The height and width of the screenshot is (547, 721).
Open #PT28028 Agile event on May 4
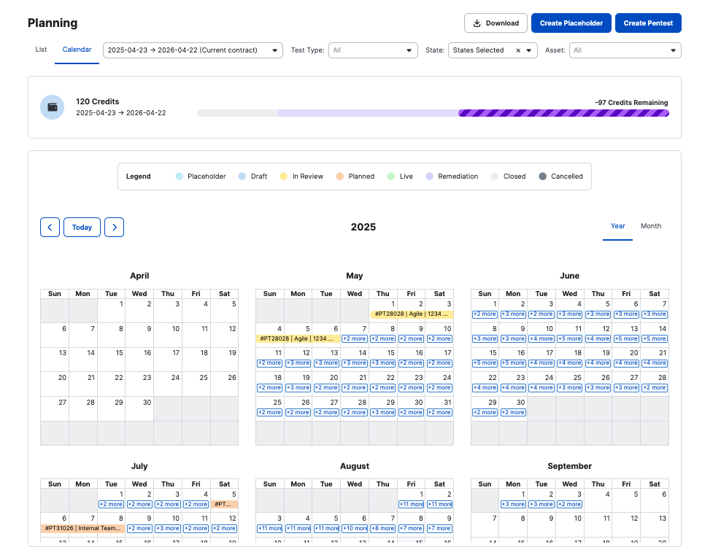coord(298,338)
